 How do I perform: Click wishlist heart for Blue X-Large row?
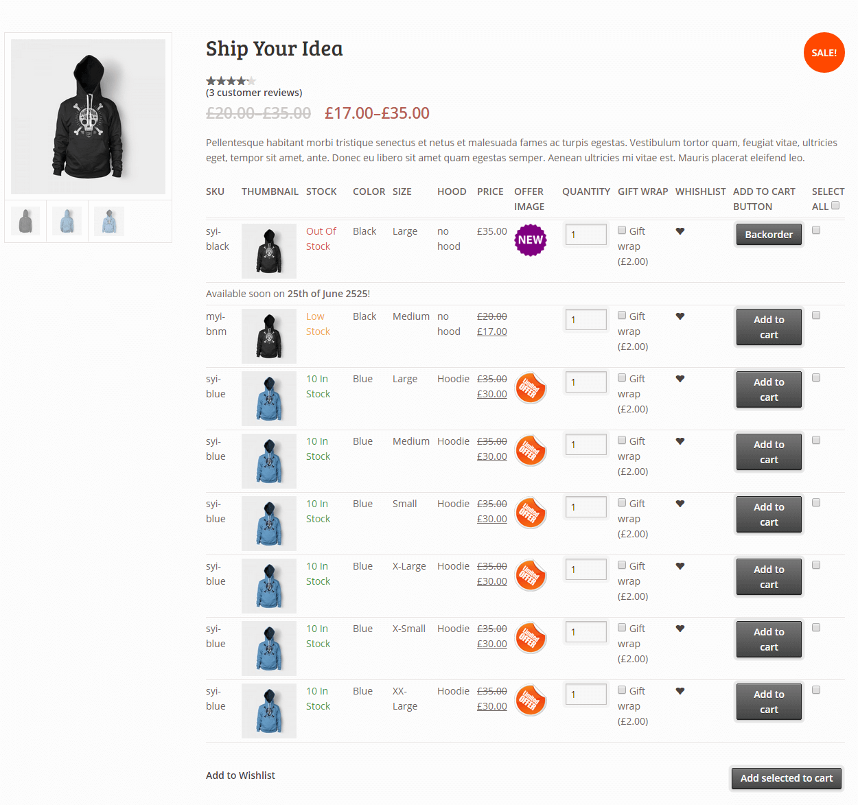680,566
